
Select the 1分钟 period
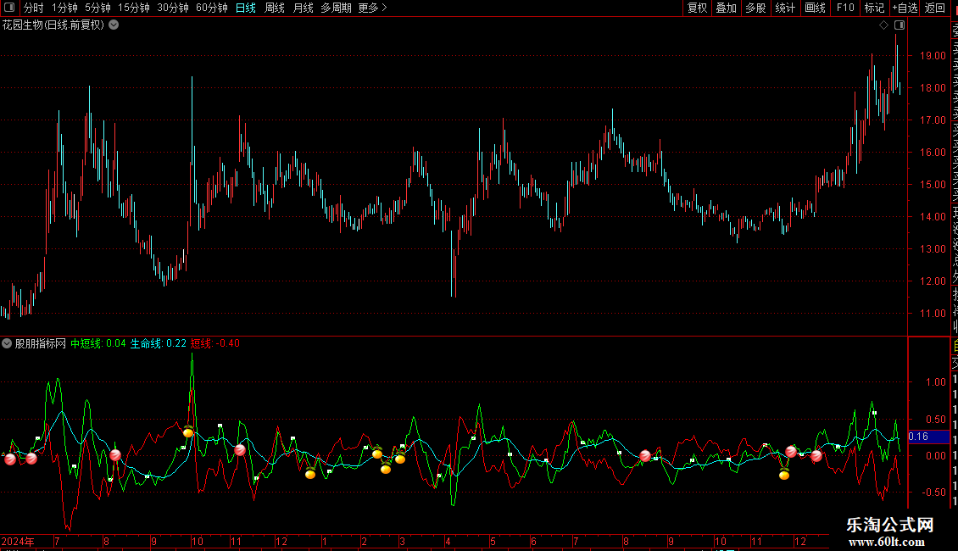tap(64, 8)
